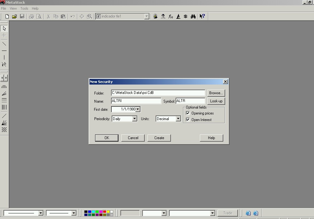Select the trendline drawing tool

point(4,44)
